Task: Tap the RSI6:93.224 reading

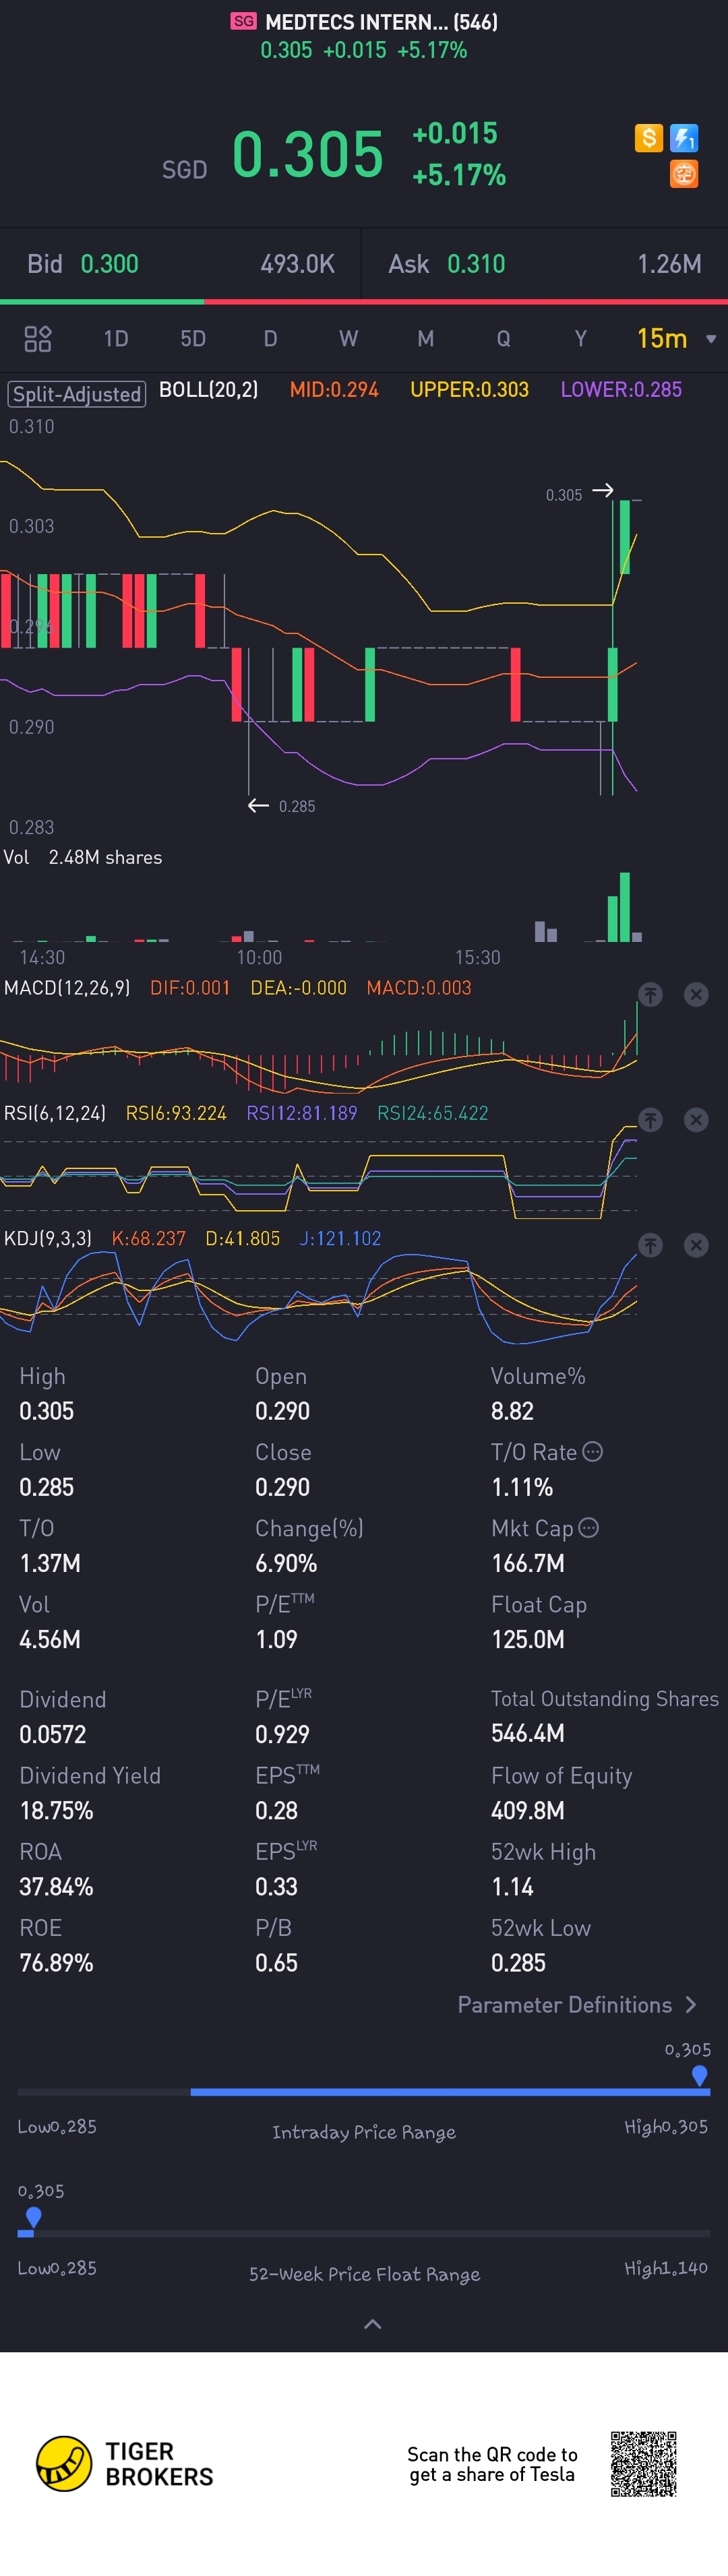Action: click(x=176, y=1113)
